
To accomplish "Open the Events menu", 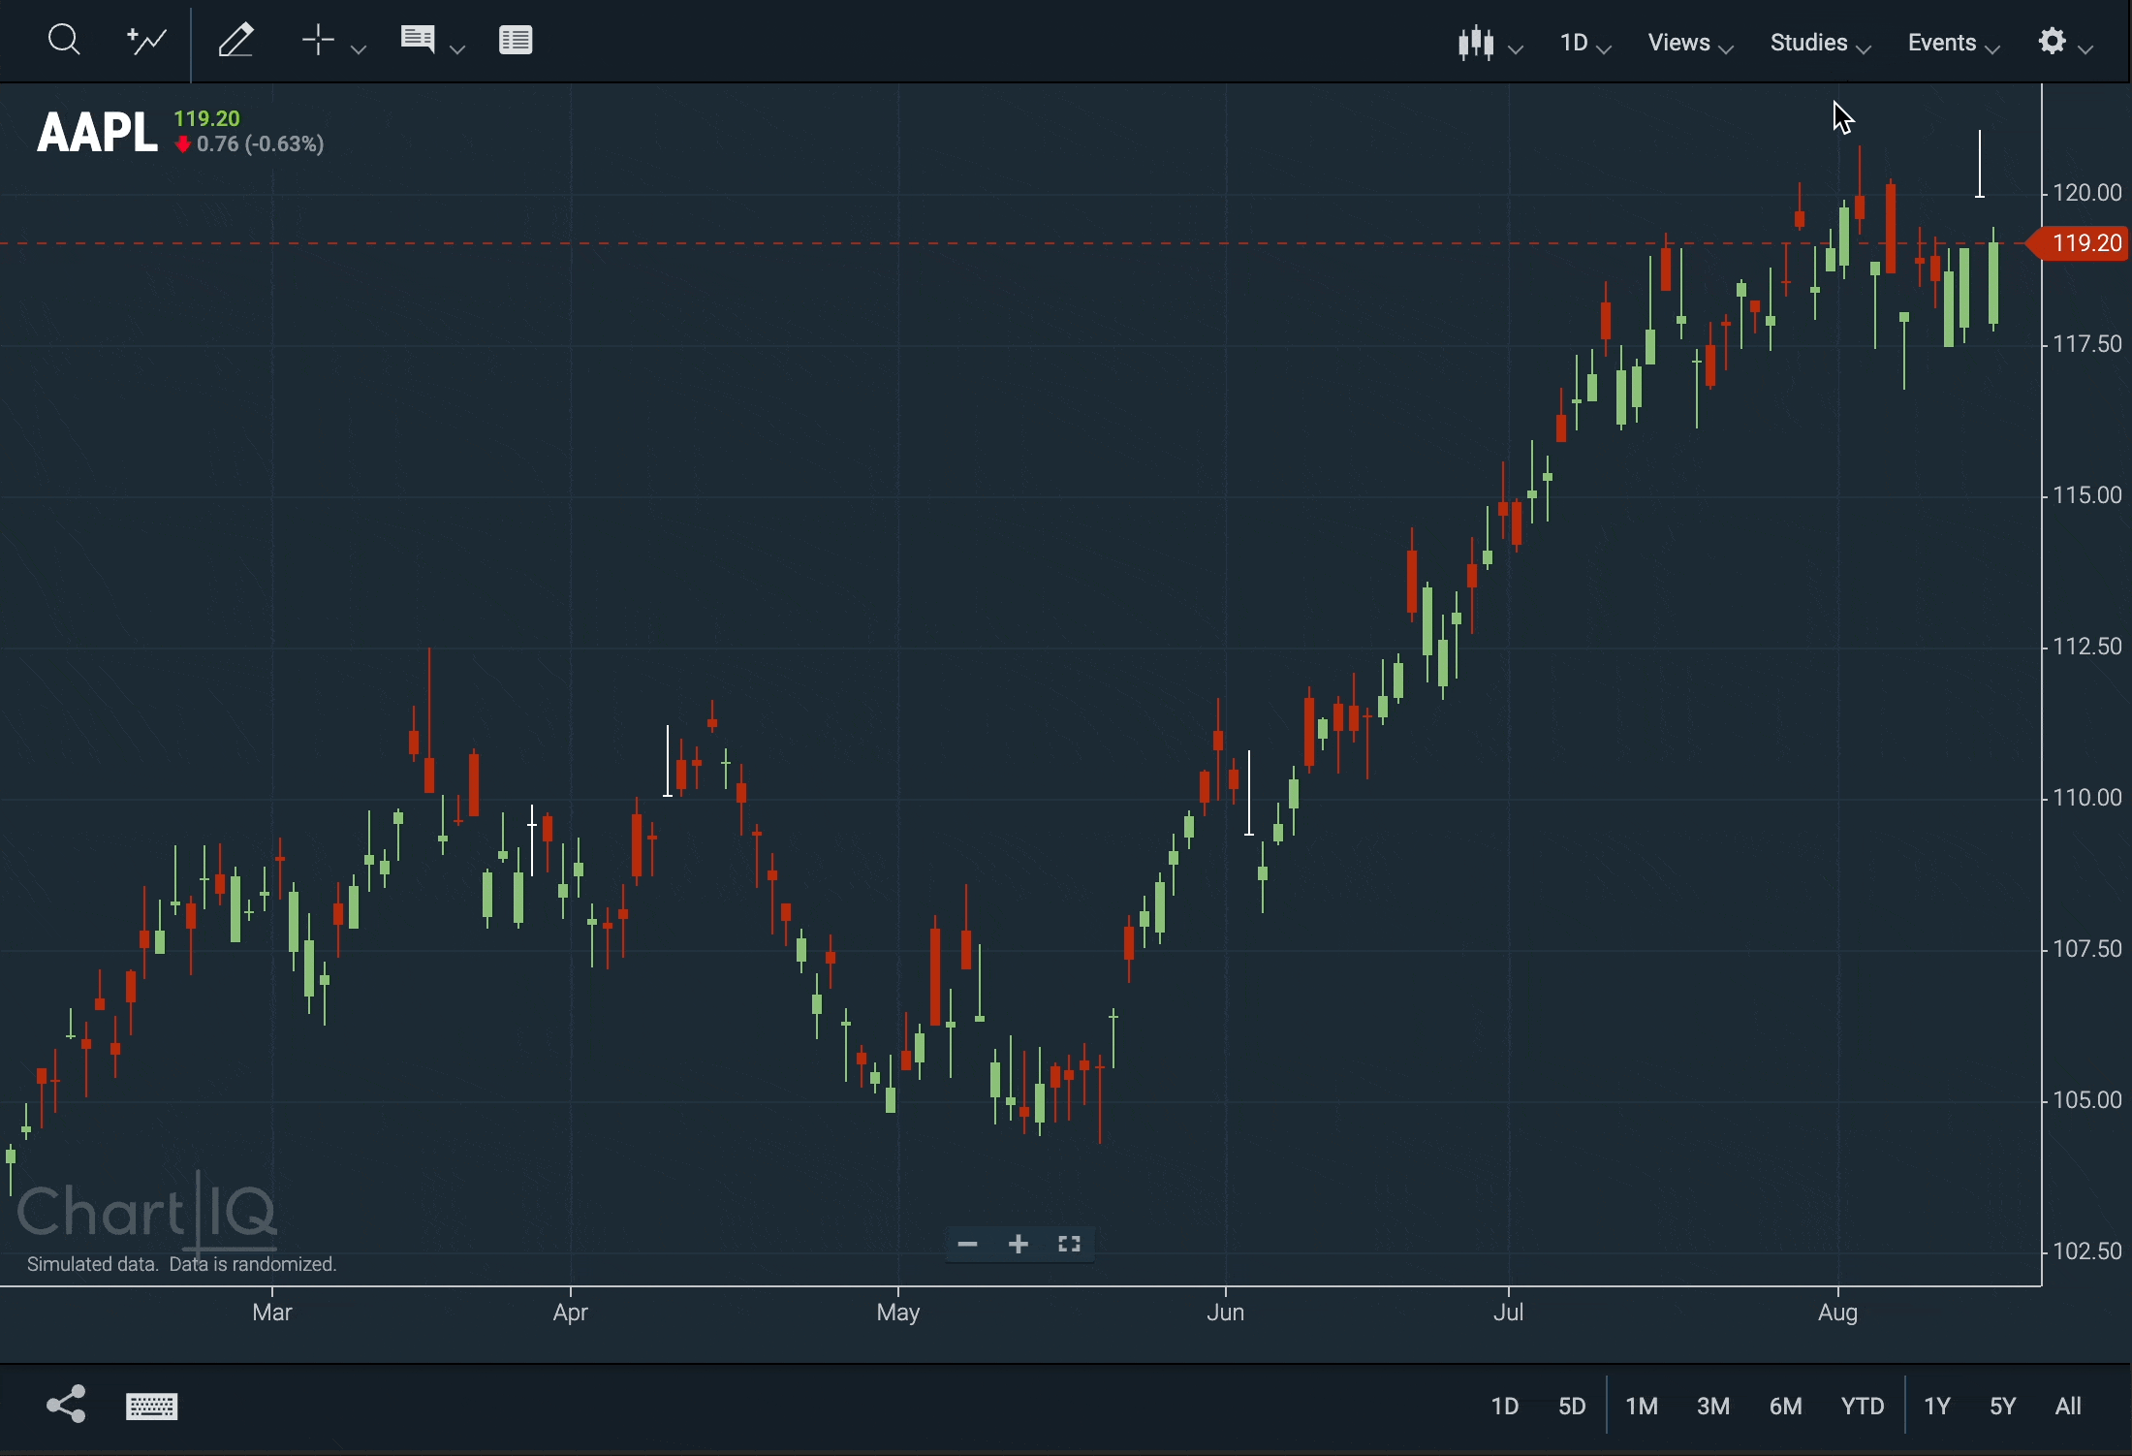I will click(x=1955, y=44).
